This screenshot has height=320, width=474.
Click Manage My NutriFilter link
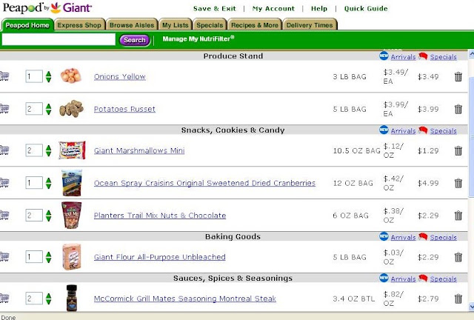198,39
